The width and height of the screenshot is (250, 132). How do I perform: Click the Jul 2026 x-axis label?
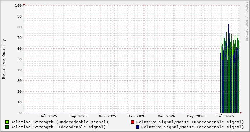pyautogui.click(x=225, y=116)
